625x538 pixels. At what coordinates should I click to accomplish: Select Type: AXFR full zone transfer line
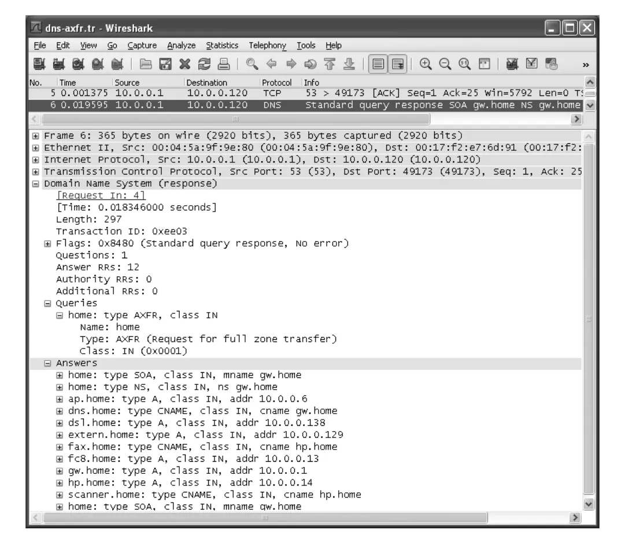pyautogui.click(x=208, y=339)
